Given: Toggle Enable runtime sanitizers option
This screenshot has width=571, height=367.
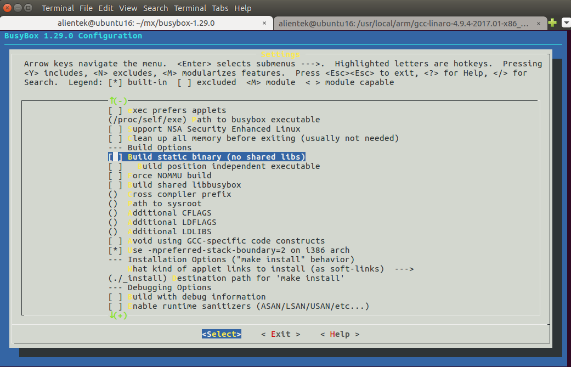Looking at the screenshot, I should point(239,306).
